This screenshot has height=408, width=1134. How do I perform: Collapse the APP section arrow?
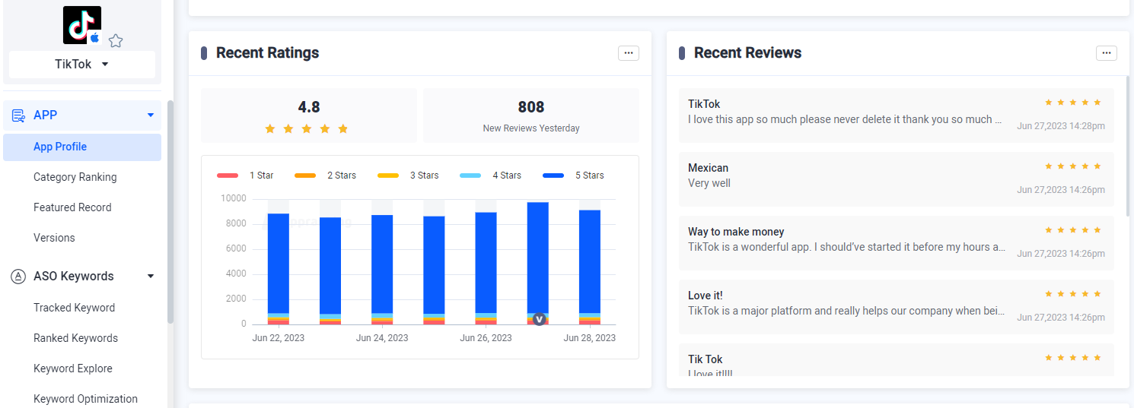pos(151,115)
